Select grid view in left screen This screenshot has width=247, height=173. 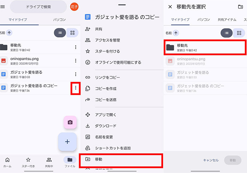pos(72,33)
